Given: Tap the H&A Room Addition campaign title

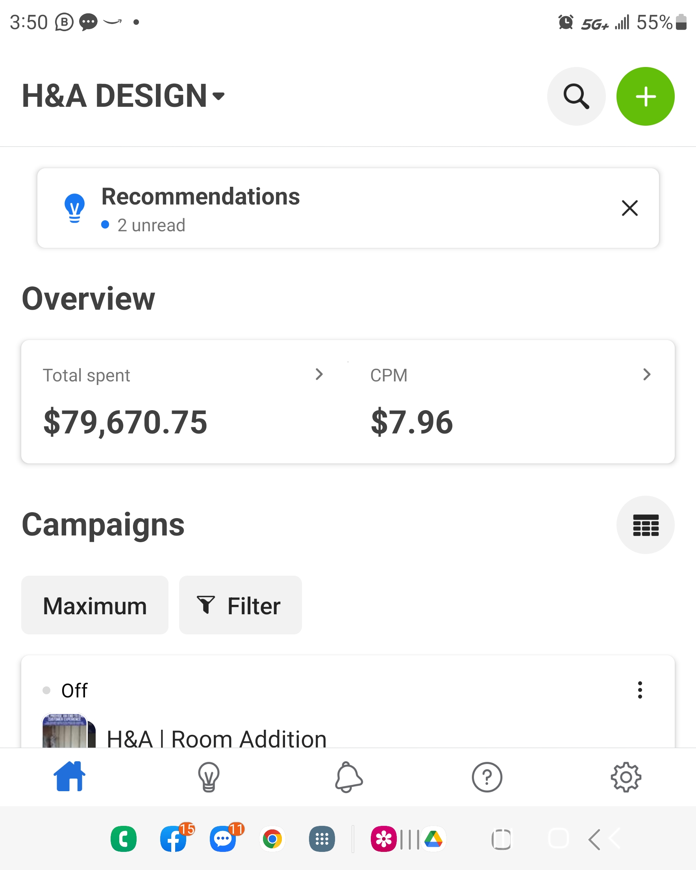Looking at the screenshot, I should pyautogui.click(x=217, y=738).
